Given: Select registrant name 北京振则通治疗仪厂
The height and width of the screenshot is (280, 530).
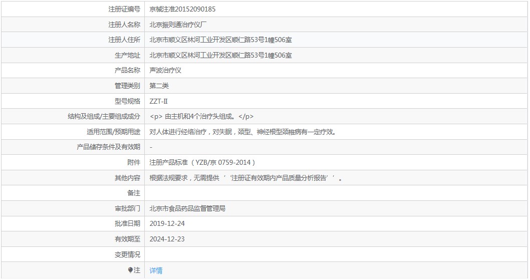Looking at the screenshot, I should pyautogui.click(x=178, y=25).
